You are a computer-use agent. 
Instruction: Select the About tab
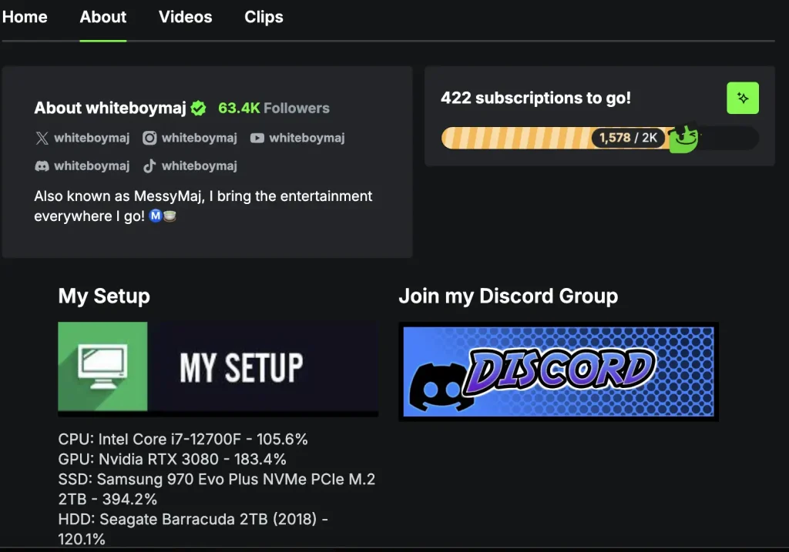point(103,17)
